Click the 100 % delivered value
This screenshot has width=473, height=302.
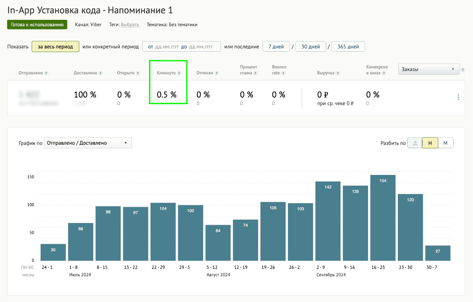[85, 95]
